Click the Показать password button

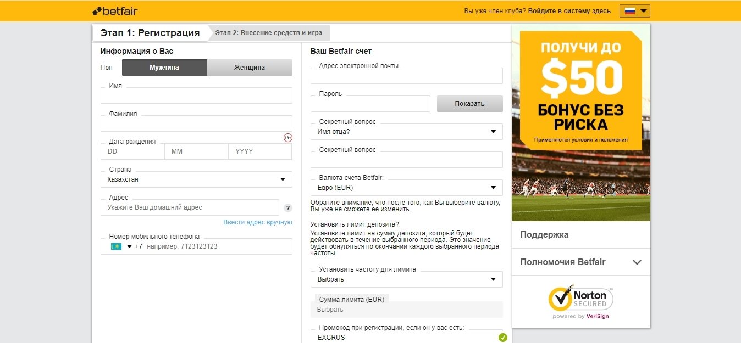tap(469, 104)
